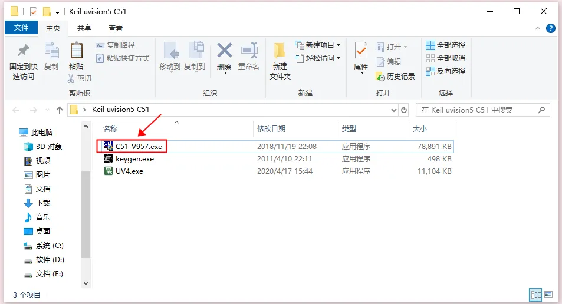
Task: Open Software (D:) drive
Action: coord(44,260)
